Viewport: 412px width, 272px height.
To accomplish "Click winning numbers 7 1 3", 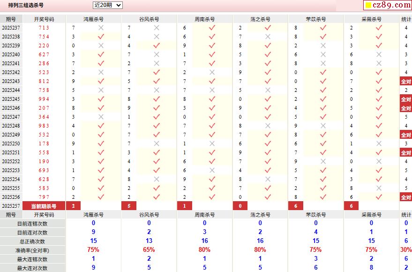I will (x=44, y=28).
